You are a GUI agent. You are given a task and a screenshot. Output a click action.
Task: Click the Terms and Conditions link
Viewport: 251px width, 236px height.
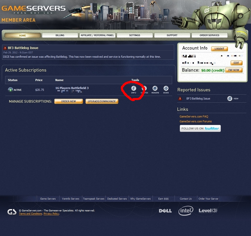pyautogui.click(x=30, y=213)
